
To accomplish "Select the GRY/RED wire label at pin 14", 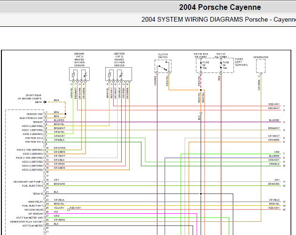I will [59, 164].
